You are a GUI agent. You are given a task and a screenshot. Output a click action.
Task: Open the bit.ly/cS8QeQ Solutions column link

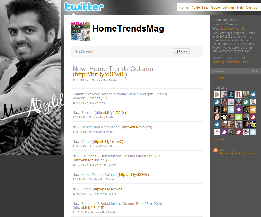pos(90,160)
